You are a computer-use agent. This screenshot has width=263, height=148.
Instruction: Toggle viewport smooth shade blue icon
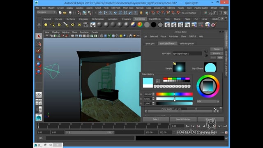pos(106,36)
